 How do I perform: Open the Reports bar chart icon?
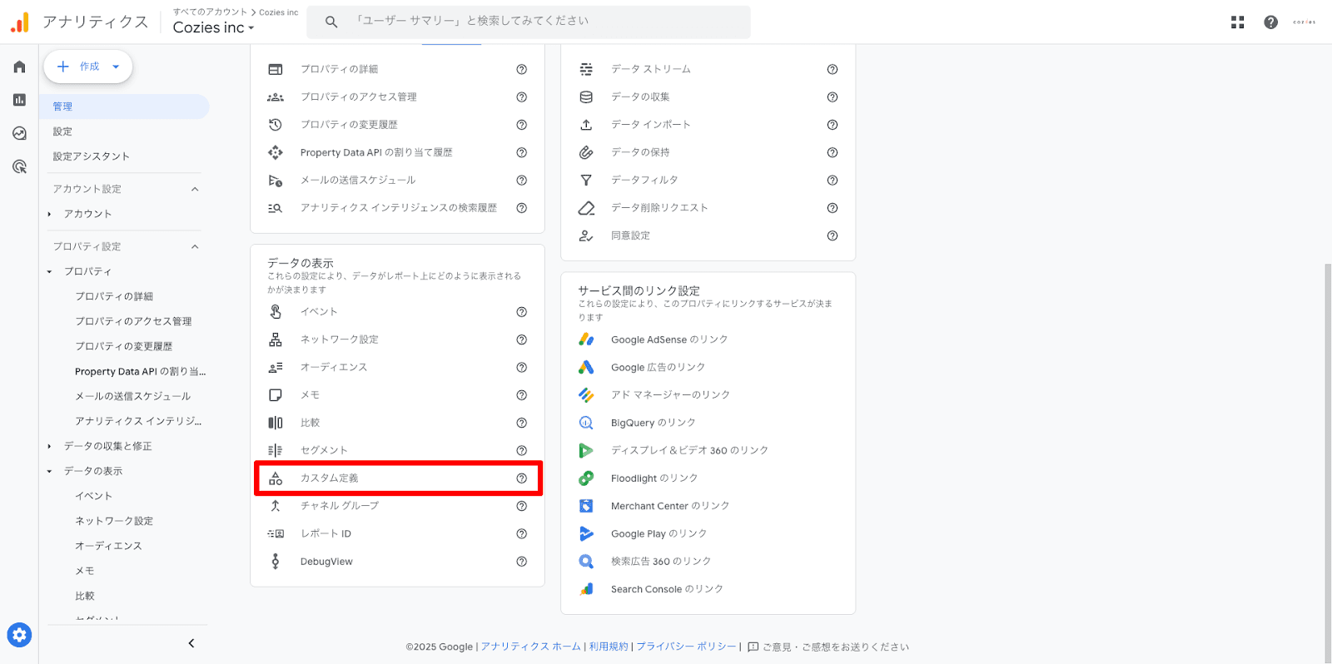[x=19, y=100]
